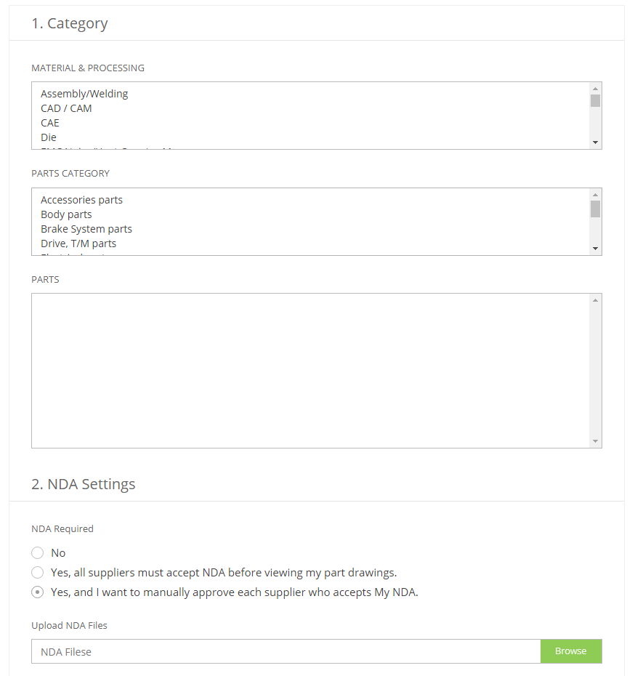635x676 pixels.
Task: Select manually approve each supplier radio option
Action: (38, 592)
